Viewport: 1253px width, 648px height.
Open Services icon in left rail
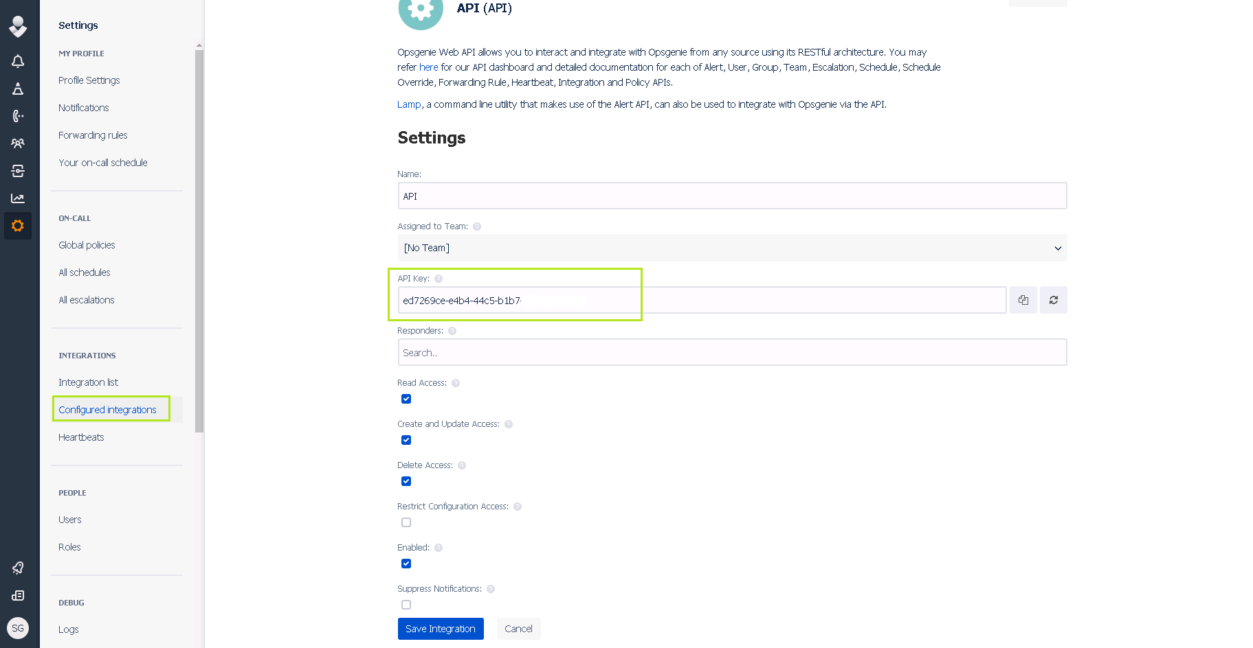pyautogui.click(x=18, y=171)
